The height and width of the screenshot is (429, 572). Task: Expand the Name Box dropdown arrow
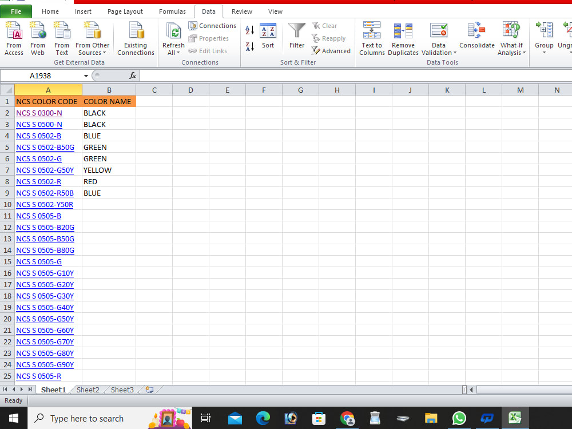(86, 76)
